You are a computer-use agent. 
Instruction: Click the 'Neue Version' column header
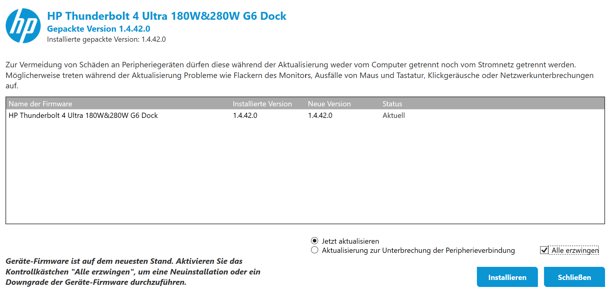coord(329,104)
